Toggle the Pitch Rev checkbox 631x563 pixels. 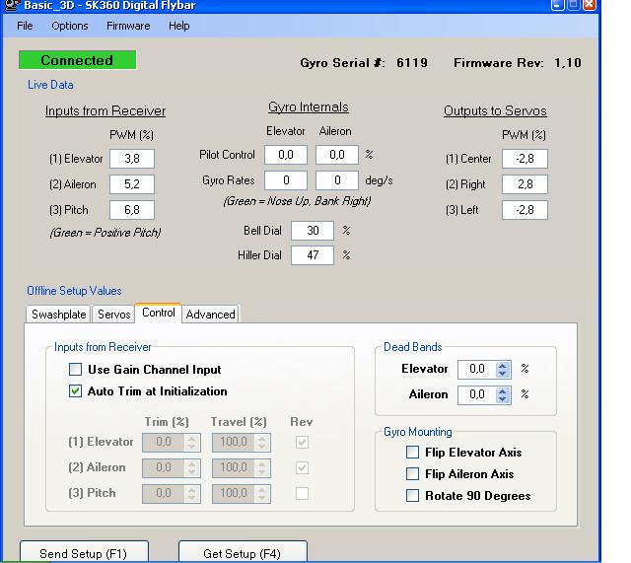pos(302,493)
